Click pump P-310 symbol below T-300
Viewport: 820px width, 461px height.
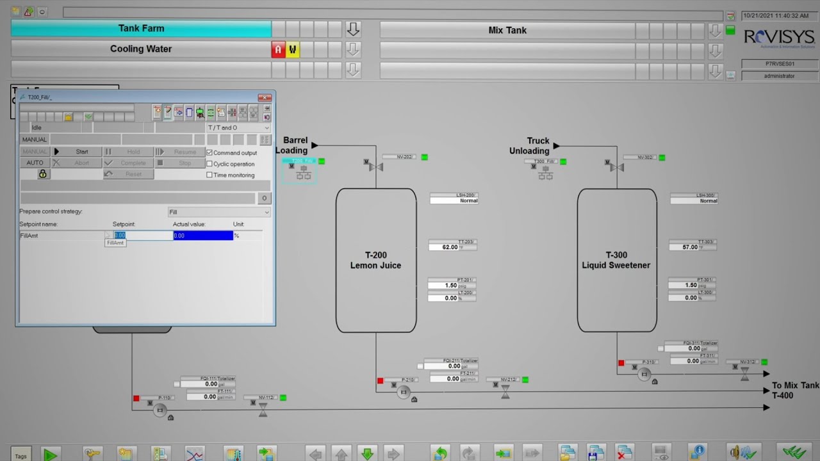tap(644, 374)
